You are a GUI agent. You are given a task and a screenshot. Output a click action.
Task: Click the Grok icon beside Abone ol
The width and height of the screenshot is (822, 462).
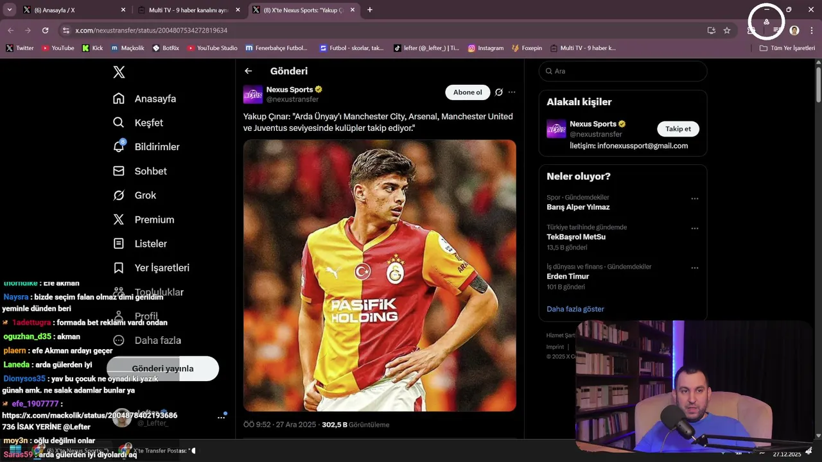point(499,92)
